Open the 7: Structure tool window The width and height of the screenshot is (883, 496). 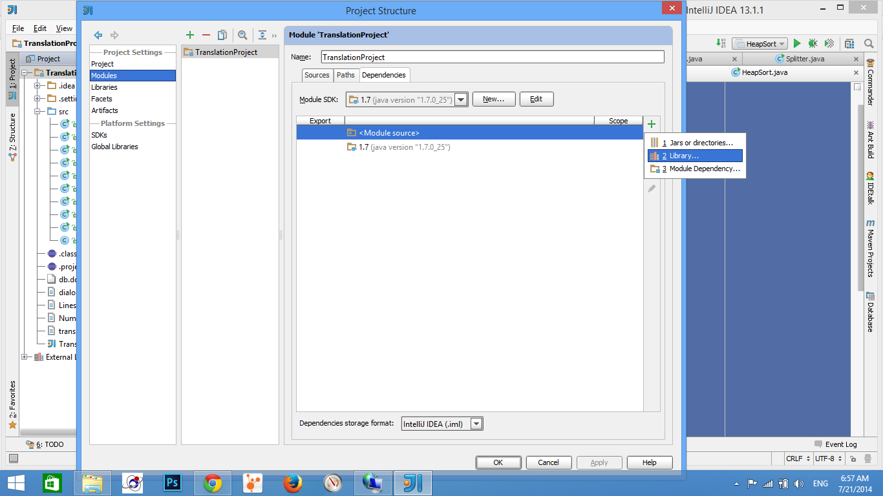tap(12, 137)
